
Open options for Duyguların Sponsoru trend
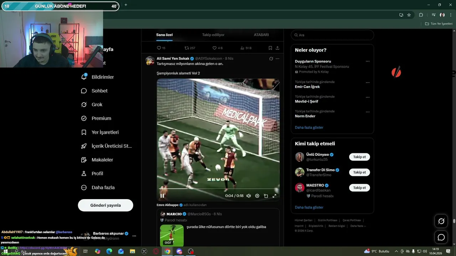pos(368,61)
